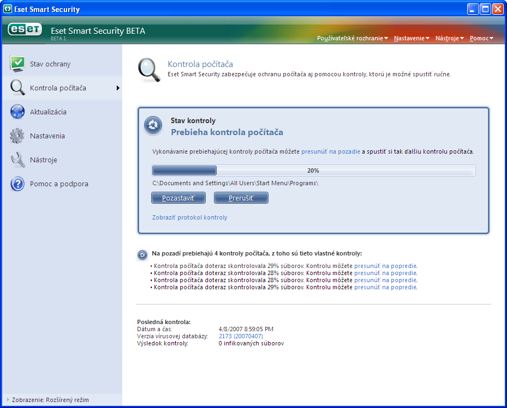The height and width of the screenshot is (408, 507).
Task: Click the Pomoc a podpora question mark icon
Action: point(17,184)
